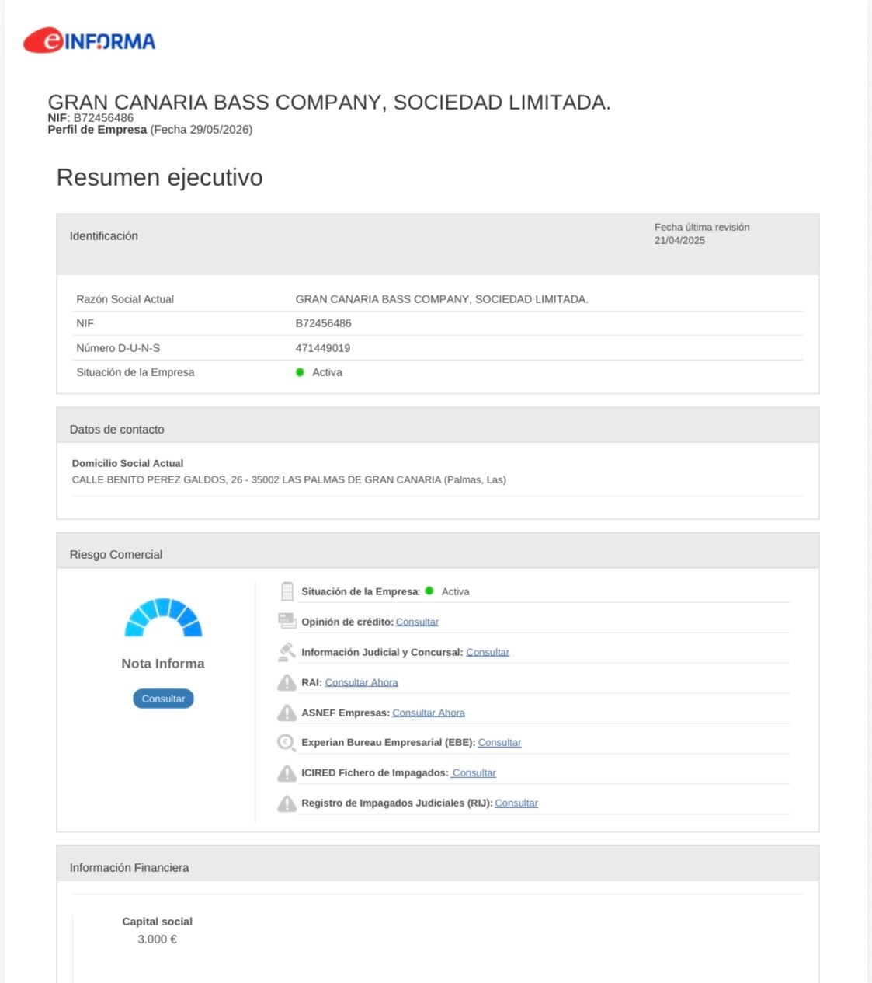Open Consultar link for Información Judicial y Concursal
872x983 pixels.
[488, 652]
